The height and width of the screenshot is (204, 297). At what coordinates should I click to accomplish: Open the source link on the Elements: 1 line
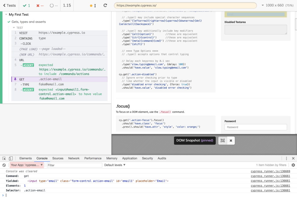(x=270, y=186)
